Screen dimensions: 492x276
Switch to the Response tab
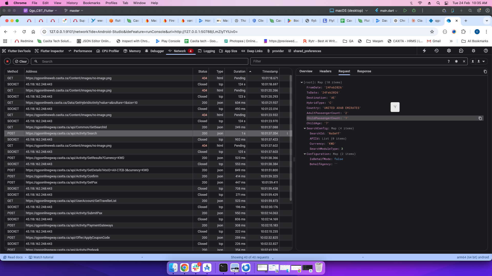tap(364, 71)
